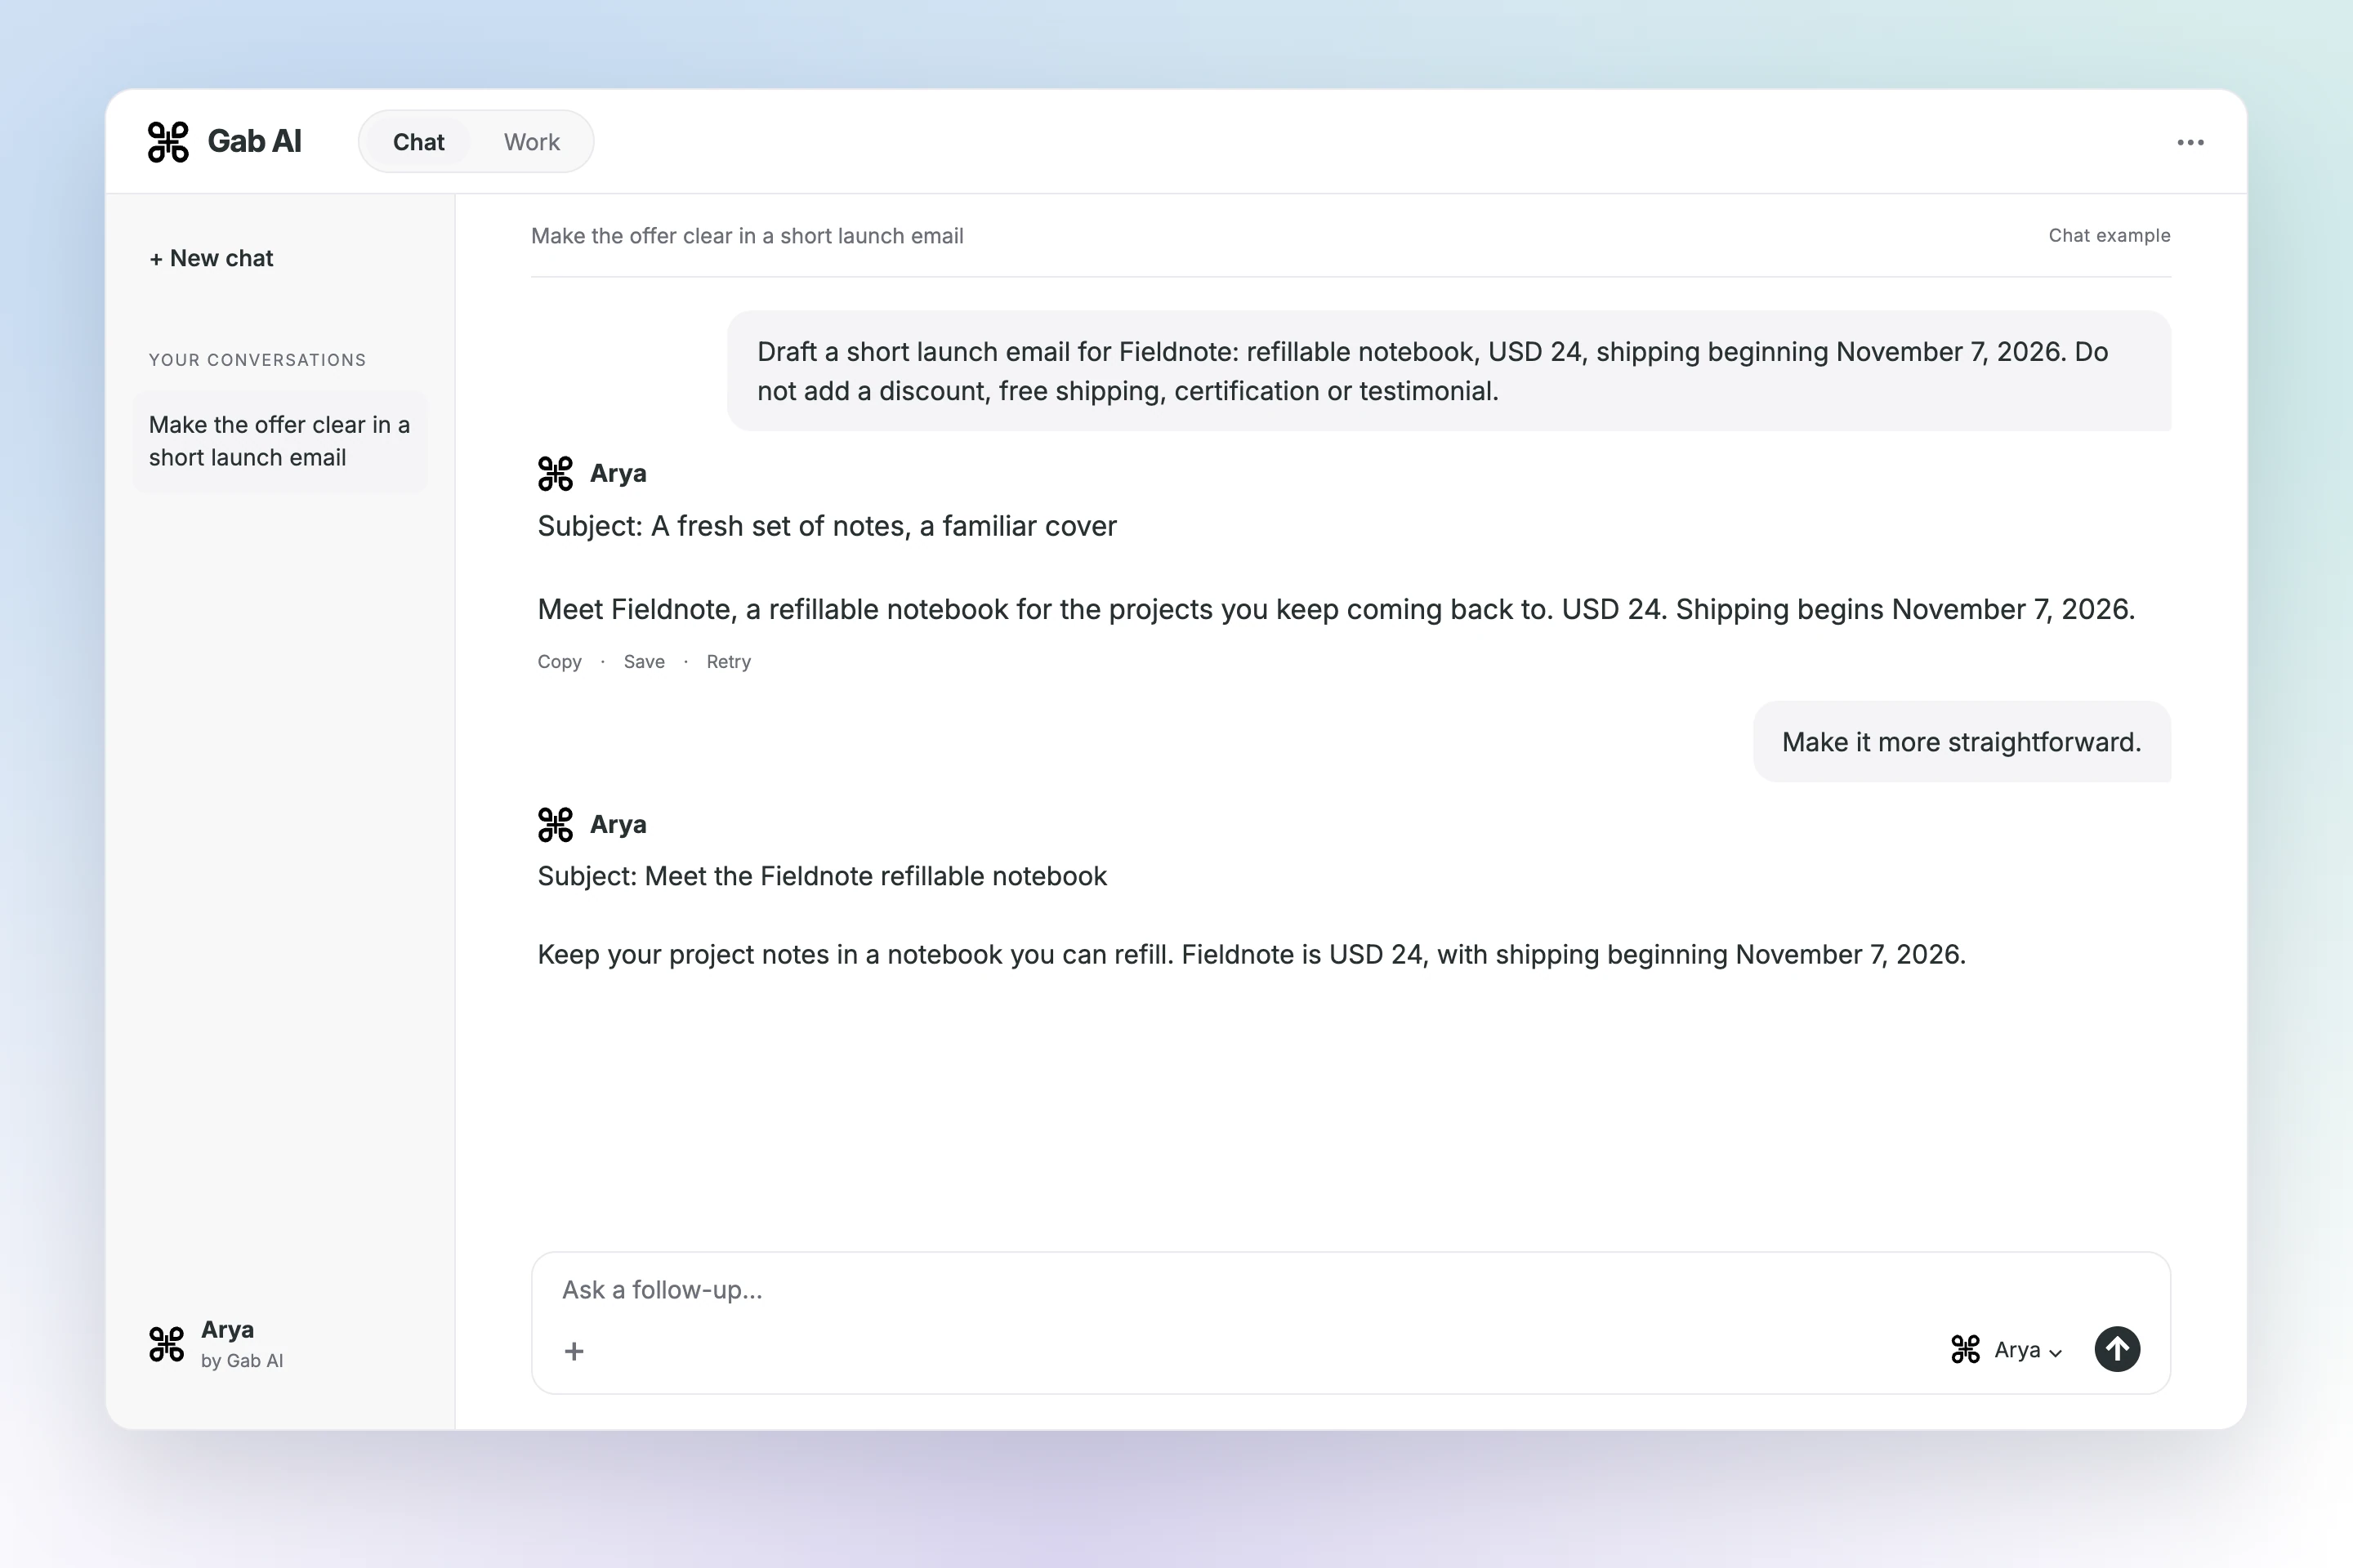Open the 'Make the offer clear' conversation in sidebar
The width and height of the screenshot is (2353, 1568).
[280, 441]
